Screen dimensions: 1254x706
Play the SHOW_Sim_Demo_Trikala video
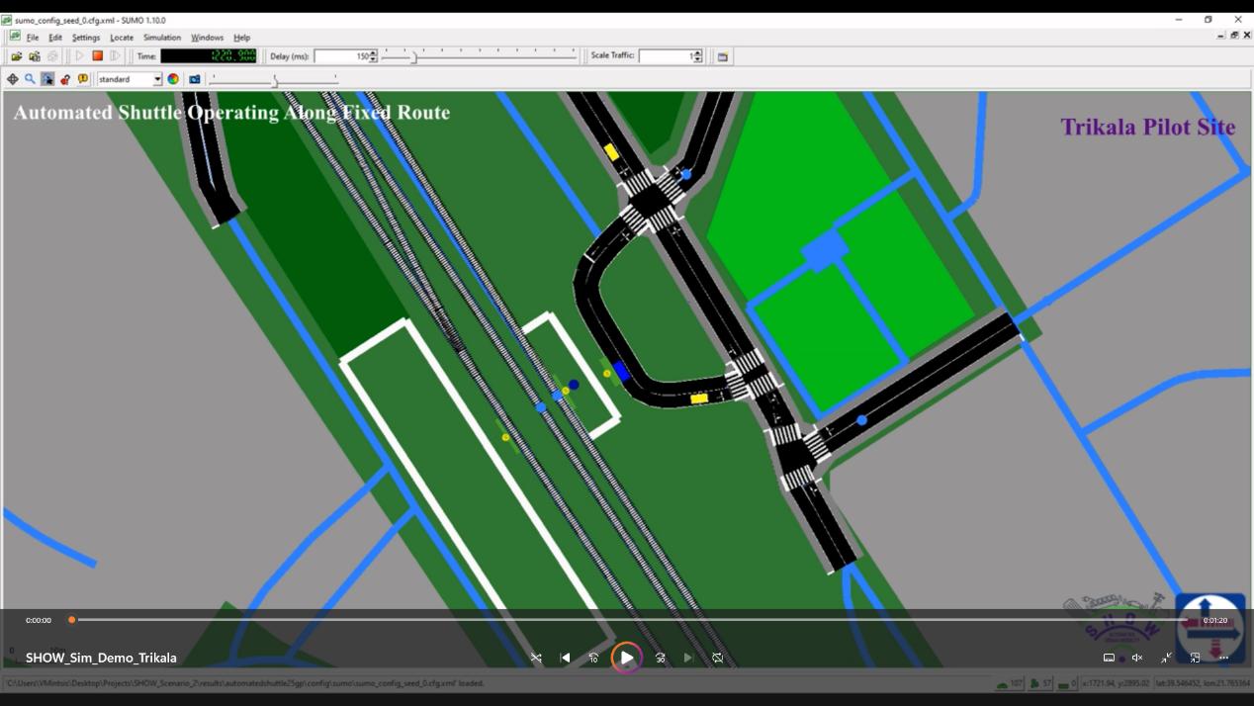point(627,658)
